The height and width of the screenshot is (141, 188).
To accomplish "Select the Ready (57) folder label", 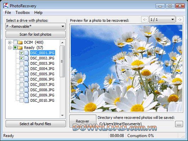I will point(34,48).
